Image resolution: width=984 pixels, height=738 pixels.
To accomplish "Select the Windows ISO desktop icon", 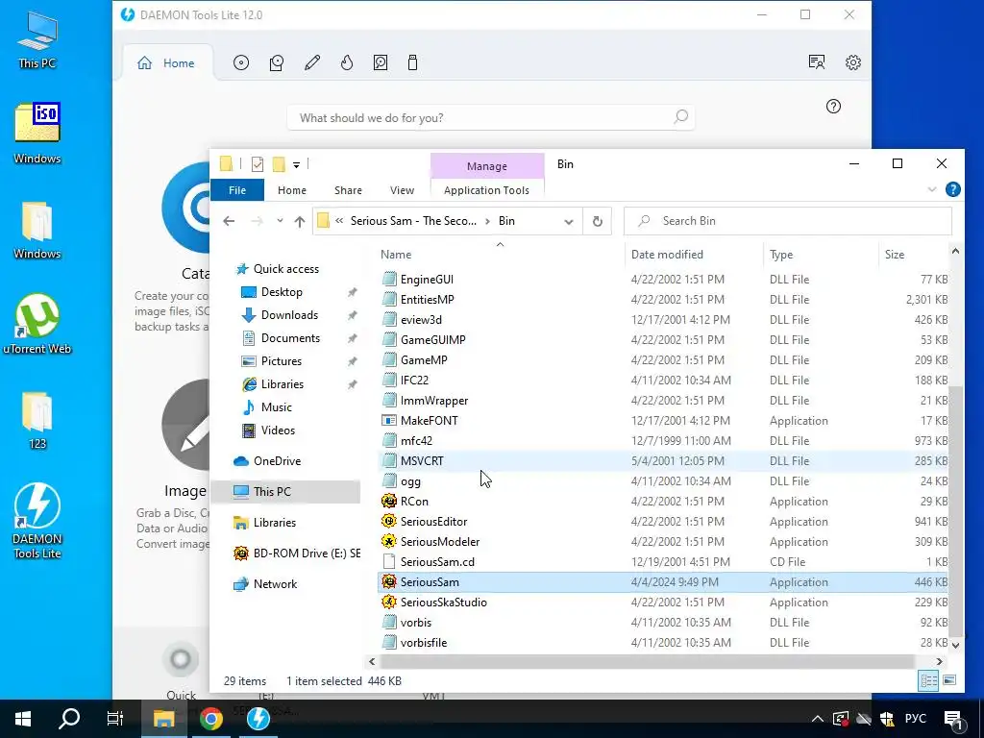I will (37, 133).
